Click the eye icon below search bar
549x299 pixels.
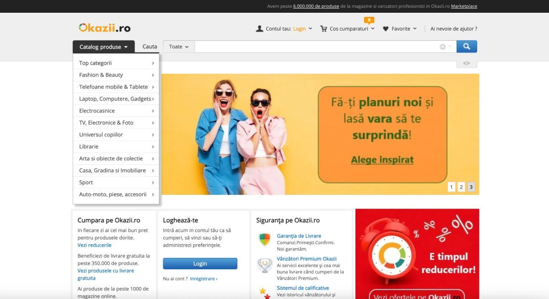pos(467,63)
